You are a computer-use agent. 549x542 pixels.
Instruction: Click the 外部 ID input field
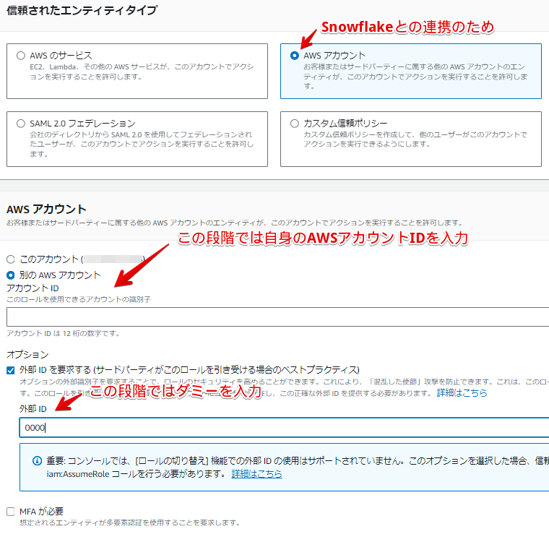point(285,427)
